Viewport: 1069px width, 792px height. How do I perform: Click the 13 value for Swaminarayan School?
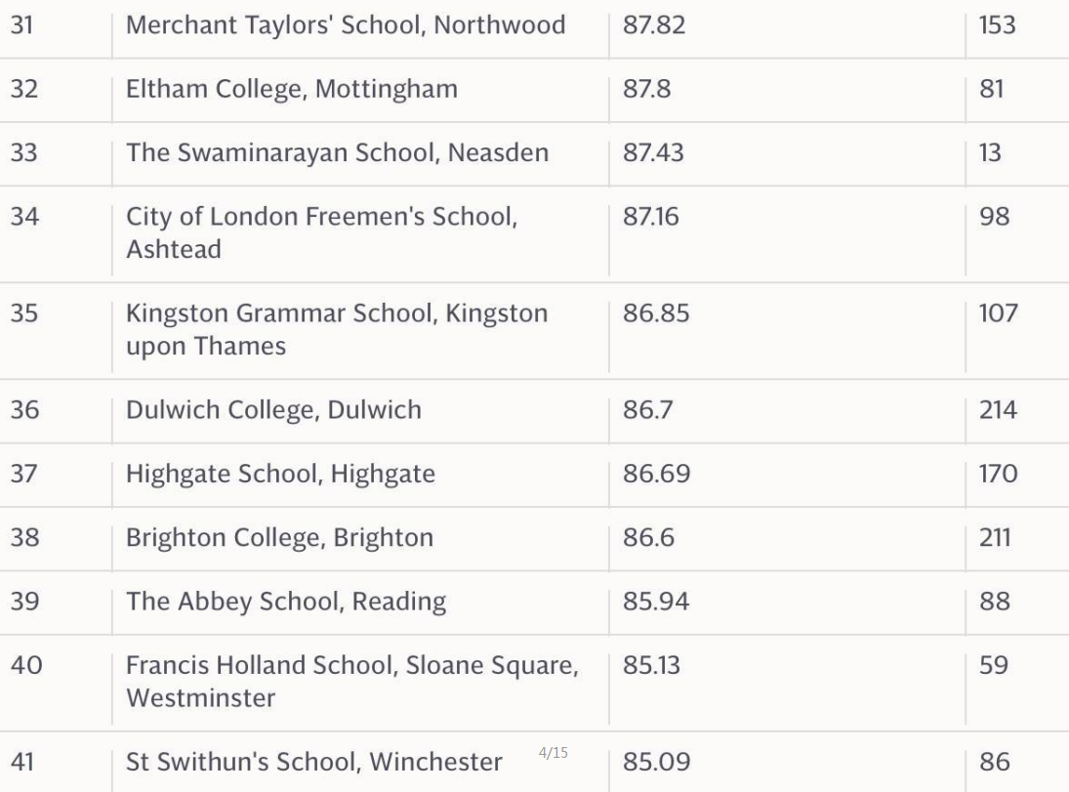point(990,152)
